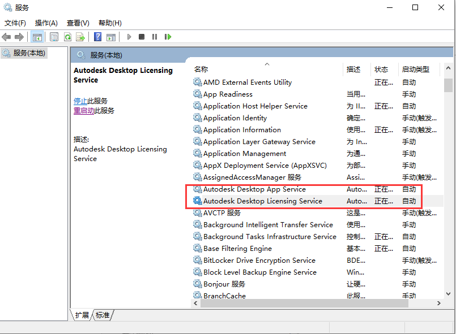This screenshot has height=334, width=456.
Task: Open the 查看(V) menu
Action: (x=78, y=23)
